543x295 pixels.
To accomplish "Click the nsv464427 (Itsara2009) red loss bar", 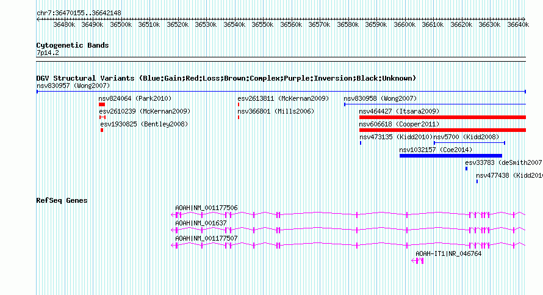I will pyautogui.click(x=442, y=117).
